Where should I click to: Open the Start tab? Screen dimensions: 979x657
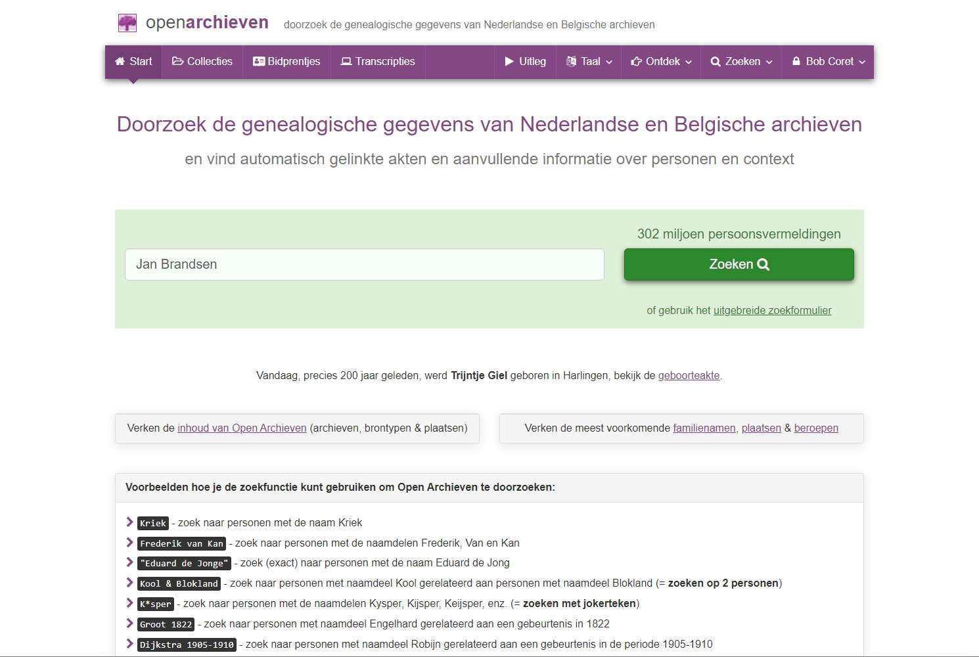133,62
